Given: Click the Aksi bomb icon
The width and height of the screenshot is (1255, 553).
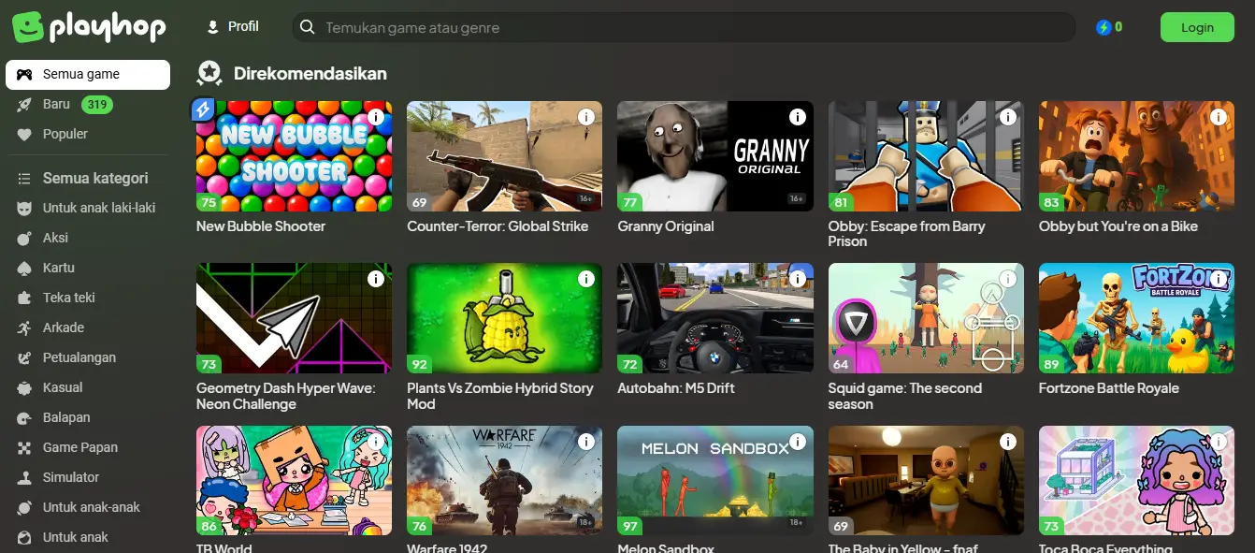Looking at the screenshot, I should [25, 238].
